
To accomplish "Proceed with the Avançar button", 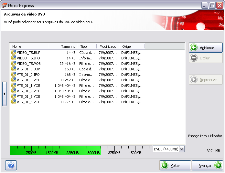I will point(207,165).
